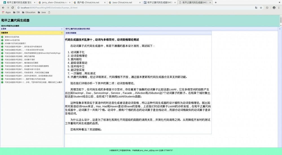Go back with browser back arrow
This screenshot has width=282, height=155.
coord(3,8)
